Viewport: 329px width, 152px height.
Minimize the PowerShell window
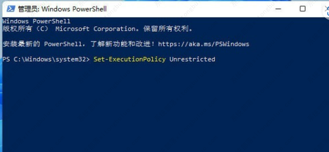click(278, 9)
